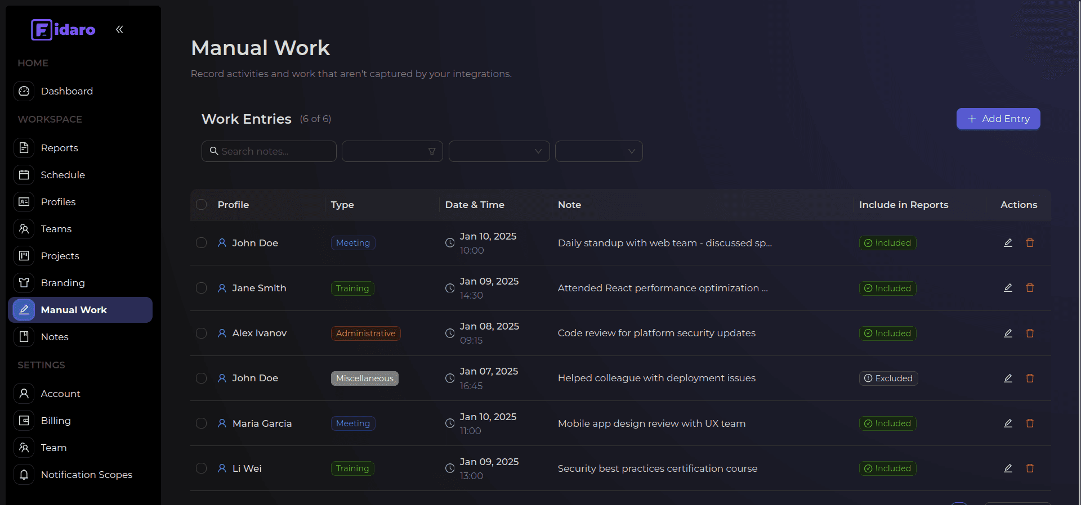Collapse the sidebar with double-chevron icon
The image size is (1081, 505).
(119, 30)
